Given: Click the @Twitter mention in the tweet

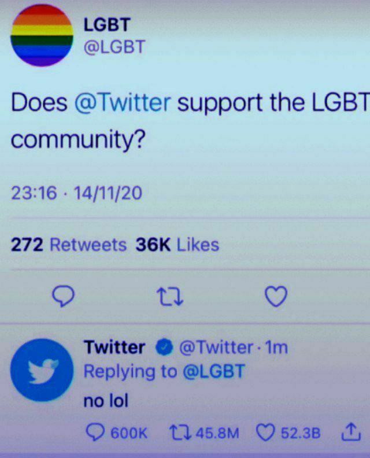Looking at the screenshot, I should pos(123,103).
